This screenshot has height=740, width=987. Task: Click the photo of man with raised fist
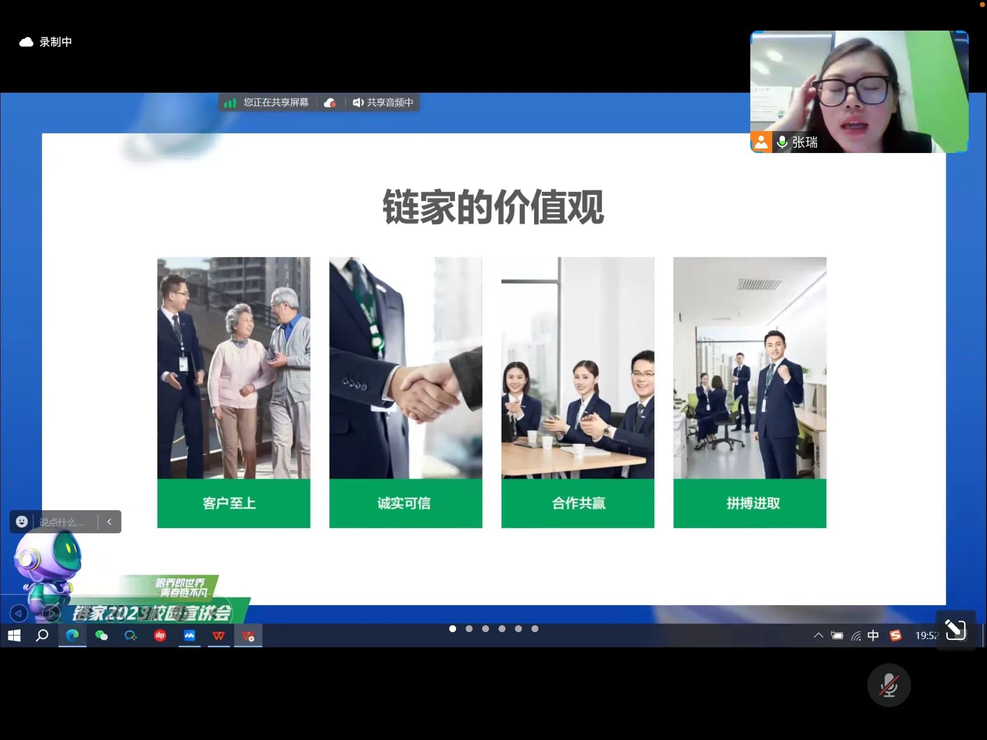click(x=749, y=368)
